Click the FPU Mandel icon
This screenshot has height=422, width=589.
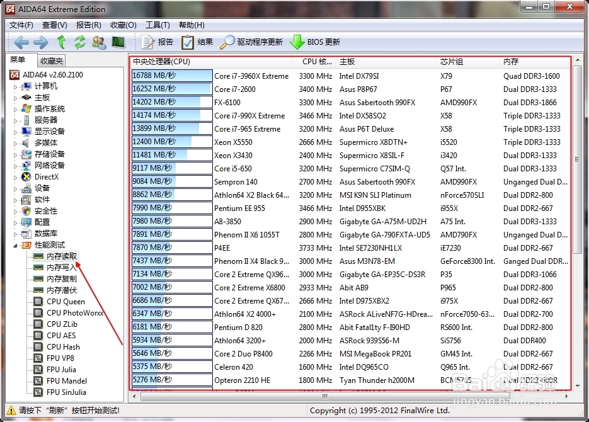pyautogui.click(x=38, y=380)
